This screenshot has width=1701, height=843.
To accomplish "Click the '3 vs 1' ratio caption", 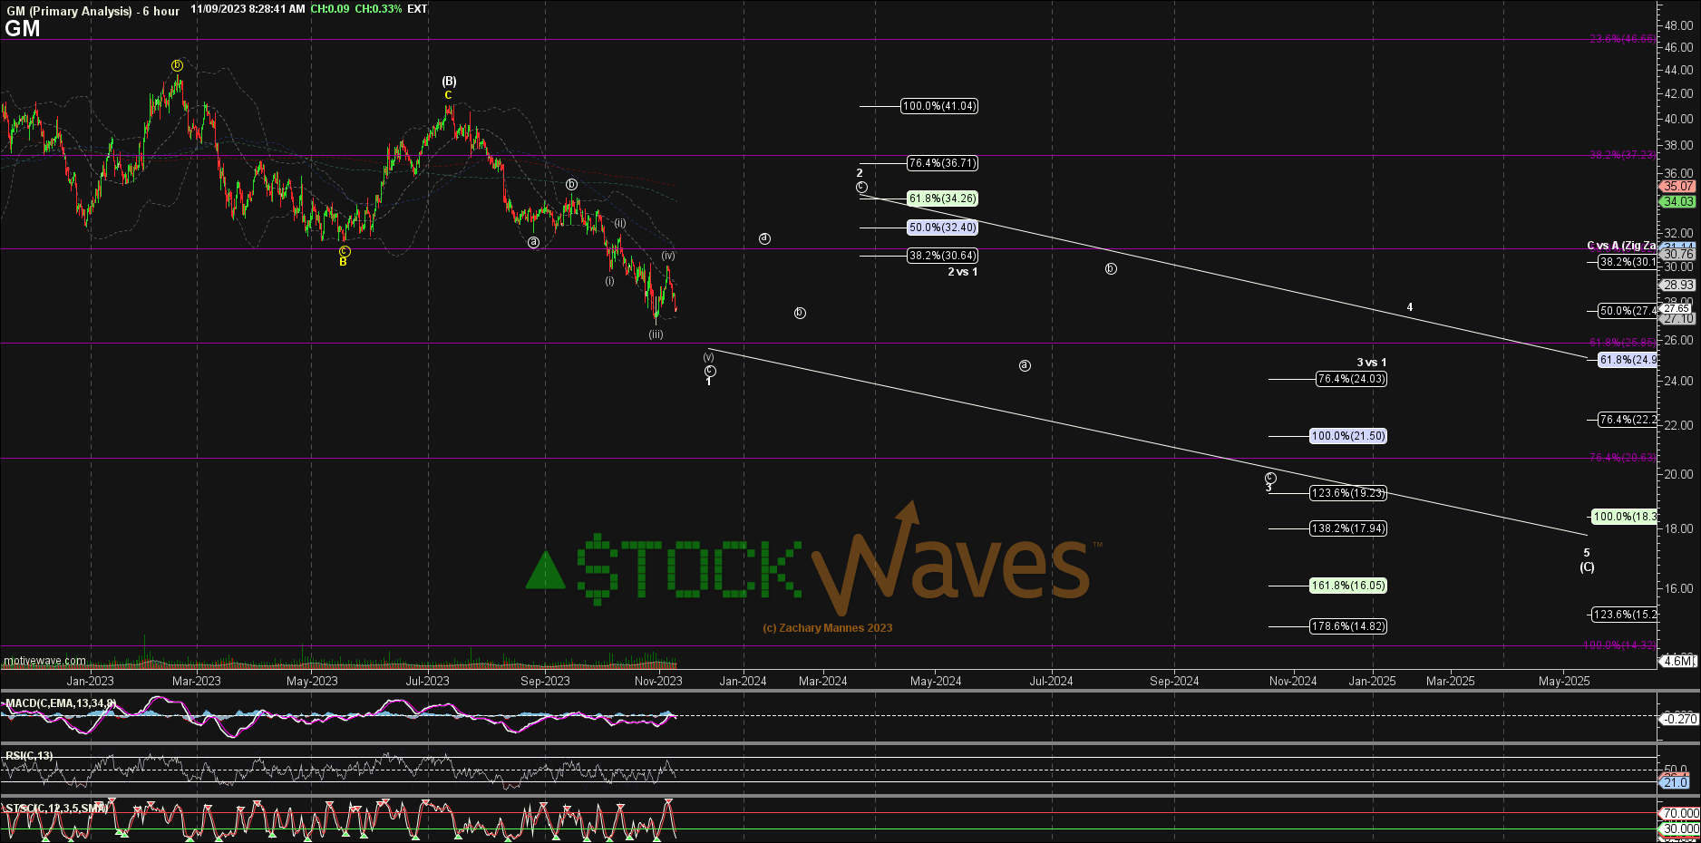I will click(x=1372, y=363).
